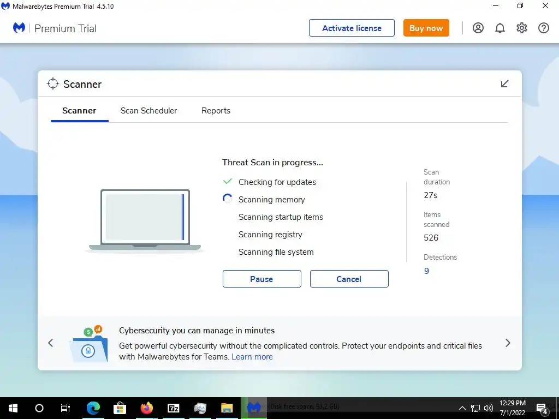Click the Scanner crosshair icon
559x419 pixels.
coord(53,83)
